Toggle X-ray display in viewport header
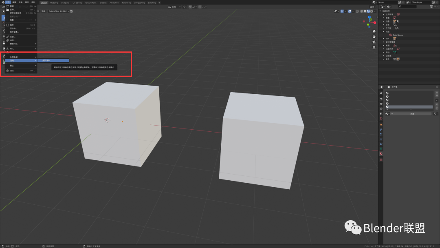This screenshot has width=440, height=248. 357,11
